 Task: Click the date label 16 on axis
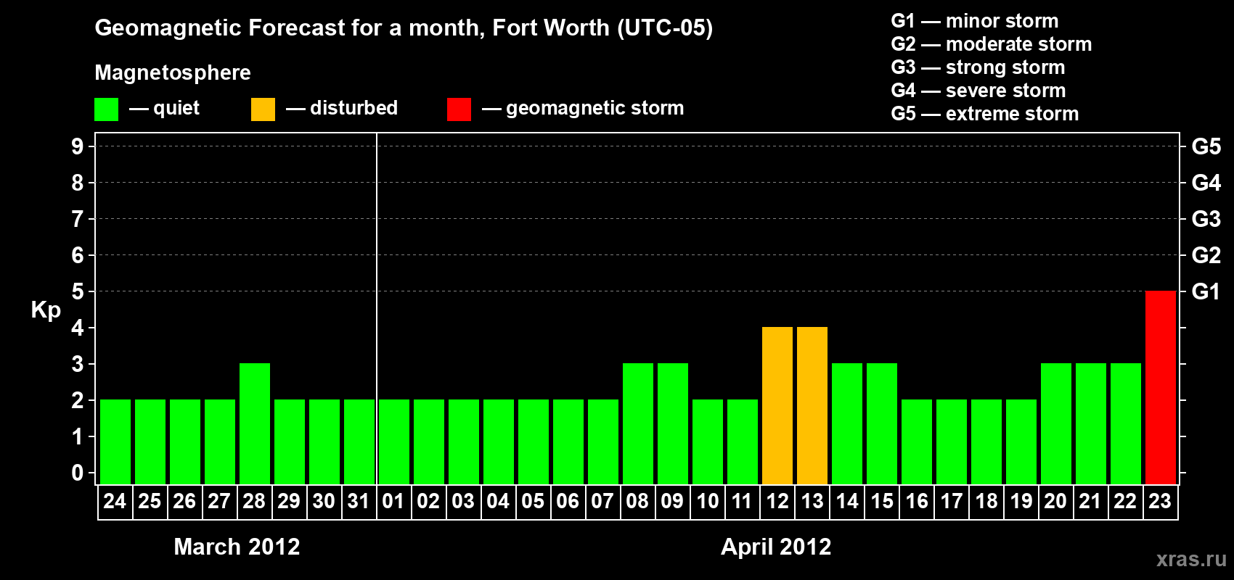pos(917,501)
